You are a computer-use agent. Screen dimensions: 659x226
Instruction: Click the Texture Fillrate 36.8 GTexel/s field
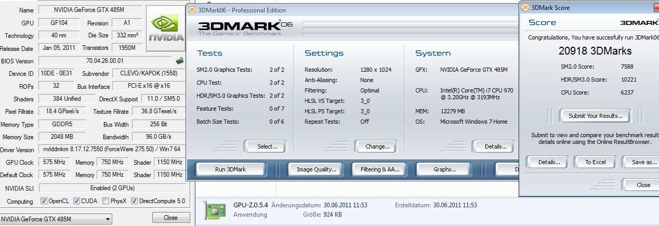point(158,112)
